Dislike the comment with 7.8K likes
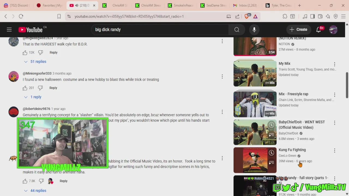Screen dimensions: 349x196 point(41,181)
